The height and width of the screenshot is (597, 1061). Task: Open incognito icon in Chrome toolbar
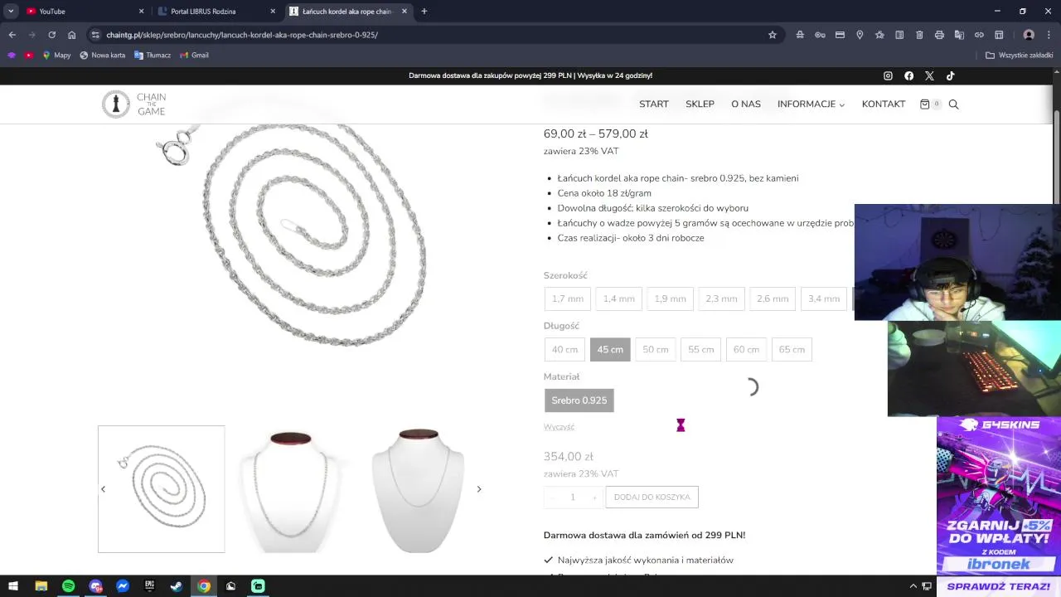tap(800, 35)
